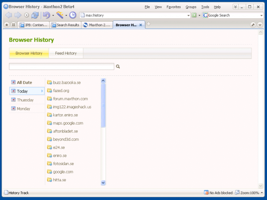Open the Favorites menu
267x200 pixels.
[x=174, y=7]
